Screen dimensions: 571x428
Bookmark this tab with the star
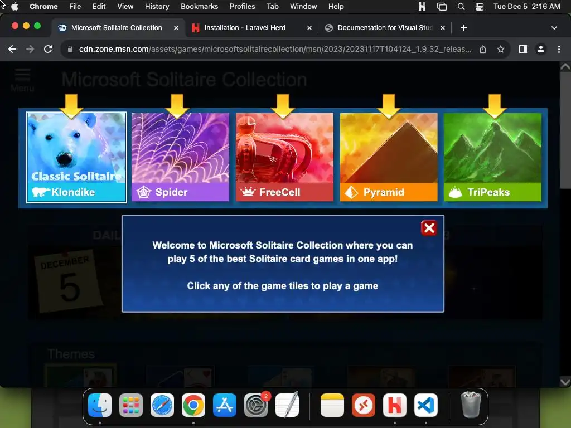click(x=501, y=49)
